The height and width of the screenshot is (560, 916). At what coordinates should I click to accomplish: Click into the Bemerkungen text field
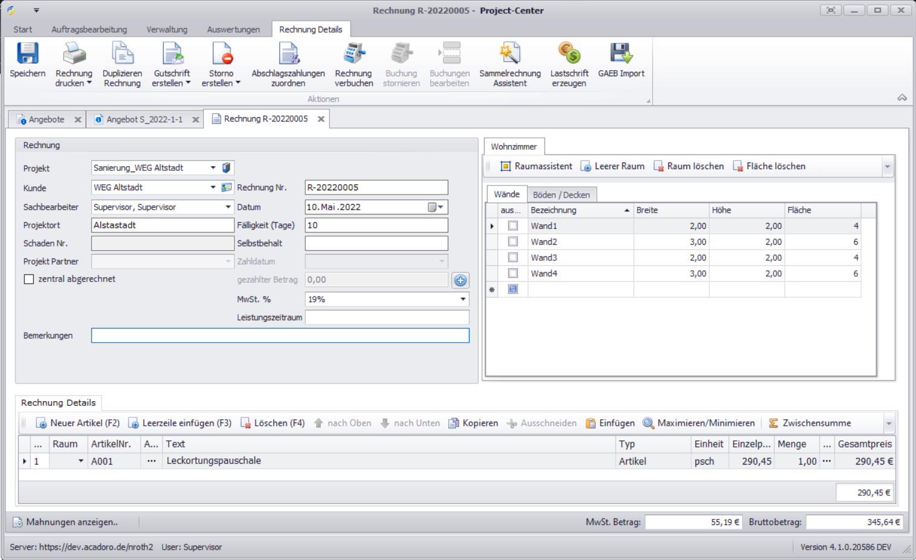click(280, 335)
